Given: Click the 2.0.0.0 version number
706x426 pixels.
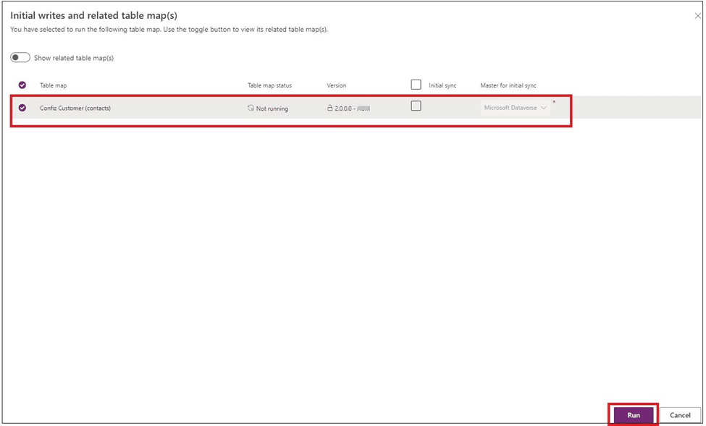Looking at the screenshot, I should (x=344, y=108).
